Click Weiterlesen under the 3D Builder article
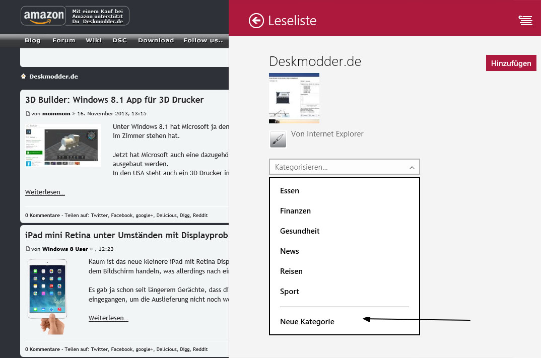The image size is (542, 358). click(x=45, y=192)
